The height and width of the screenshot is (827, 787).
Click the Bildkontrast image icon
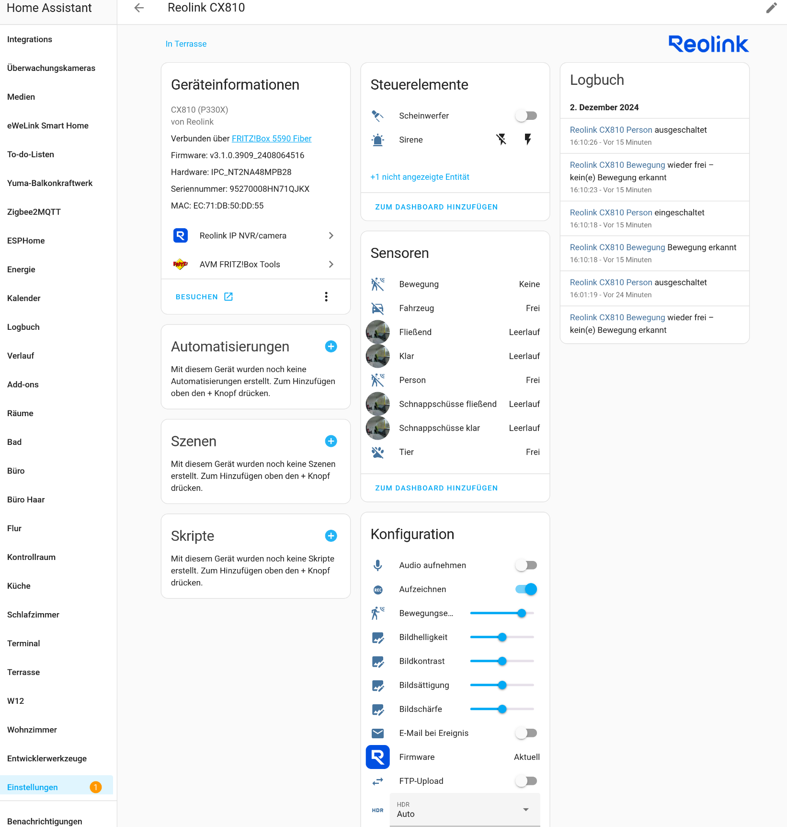[378, 662]
